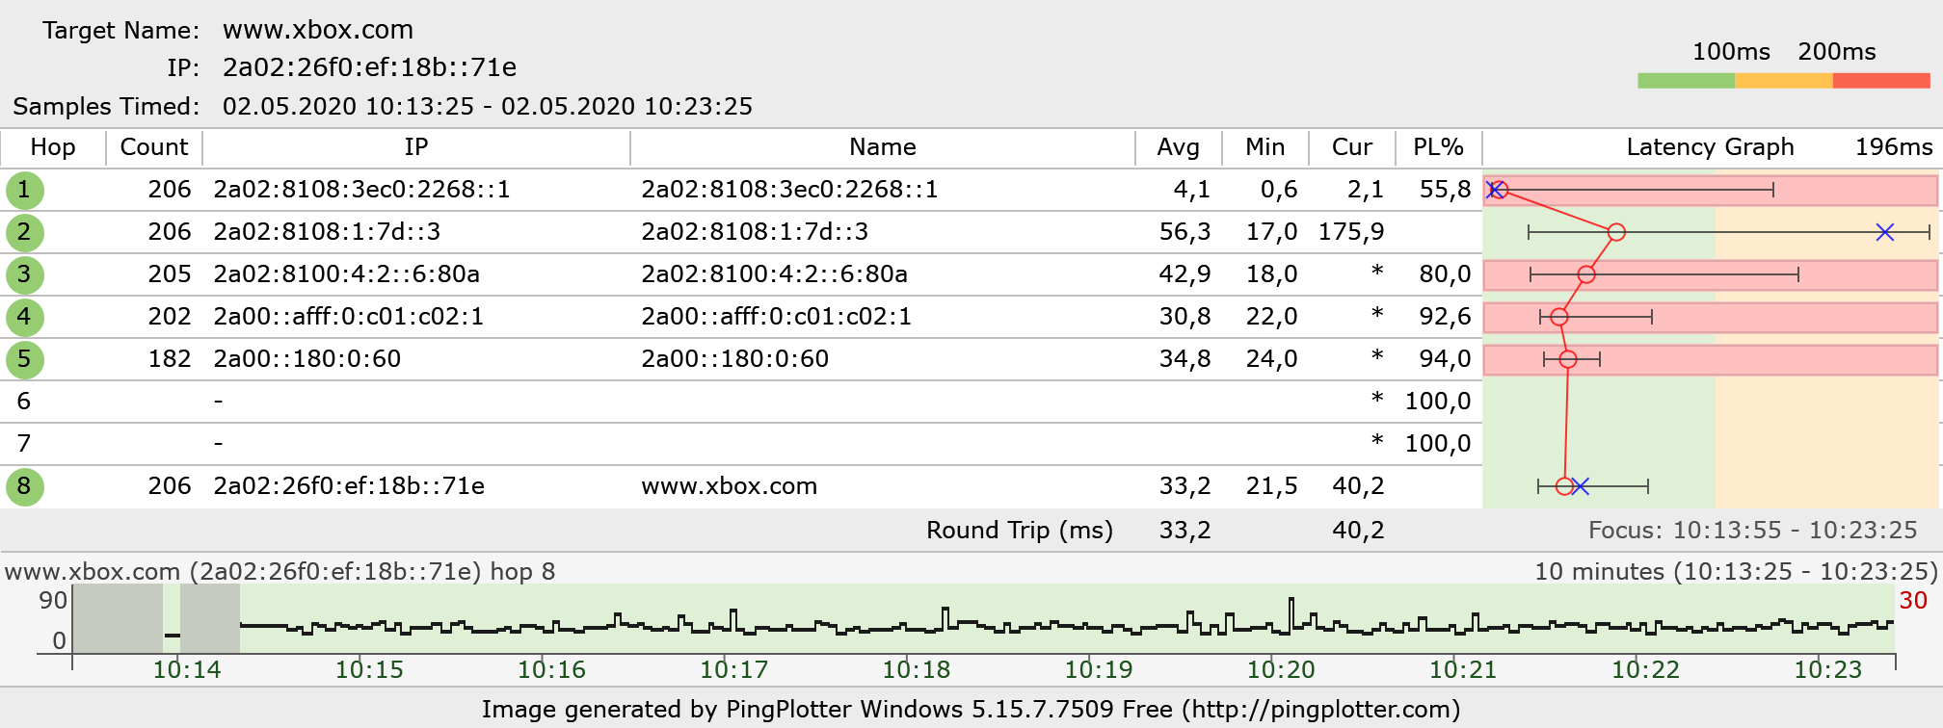
Task: Click the 10 minutes time span label
Action: point(1736,572)
